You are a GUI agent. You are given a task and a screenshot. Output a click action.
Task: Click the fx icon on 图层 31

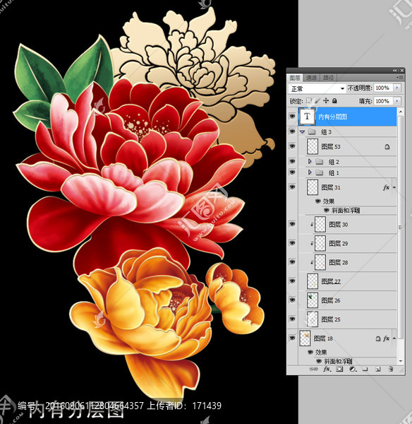[x=386, y=187]
